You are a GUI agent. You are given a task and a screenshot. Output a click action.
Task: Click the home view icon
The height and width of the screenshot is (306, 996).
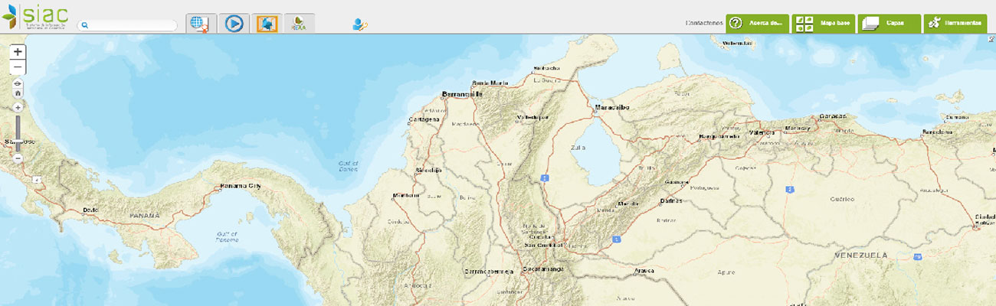pos(18,93)
